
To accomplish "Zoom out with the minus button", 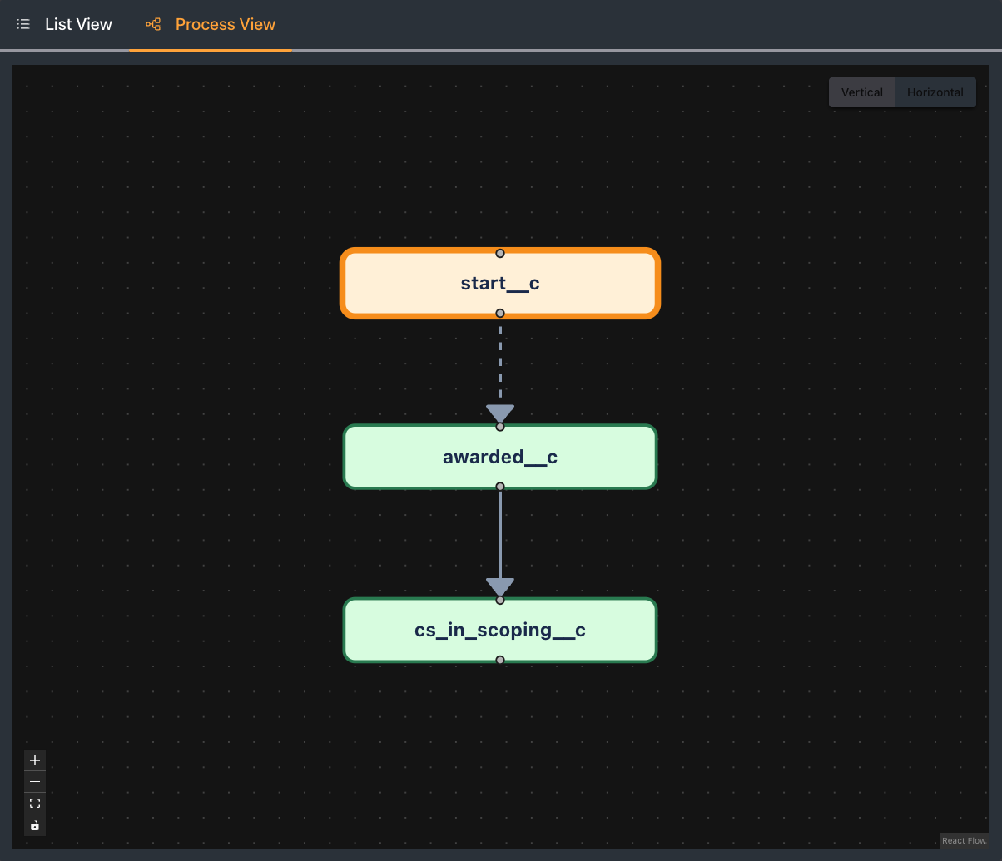I will [35, 782].
